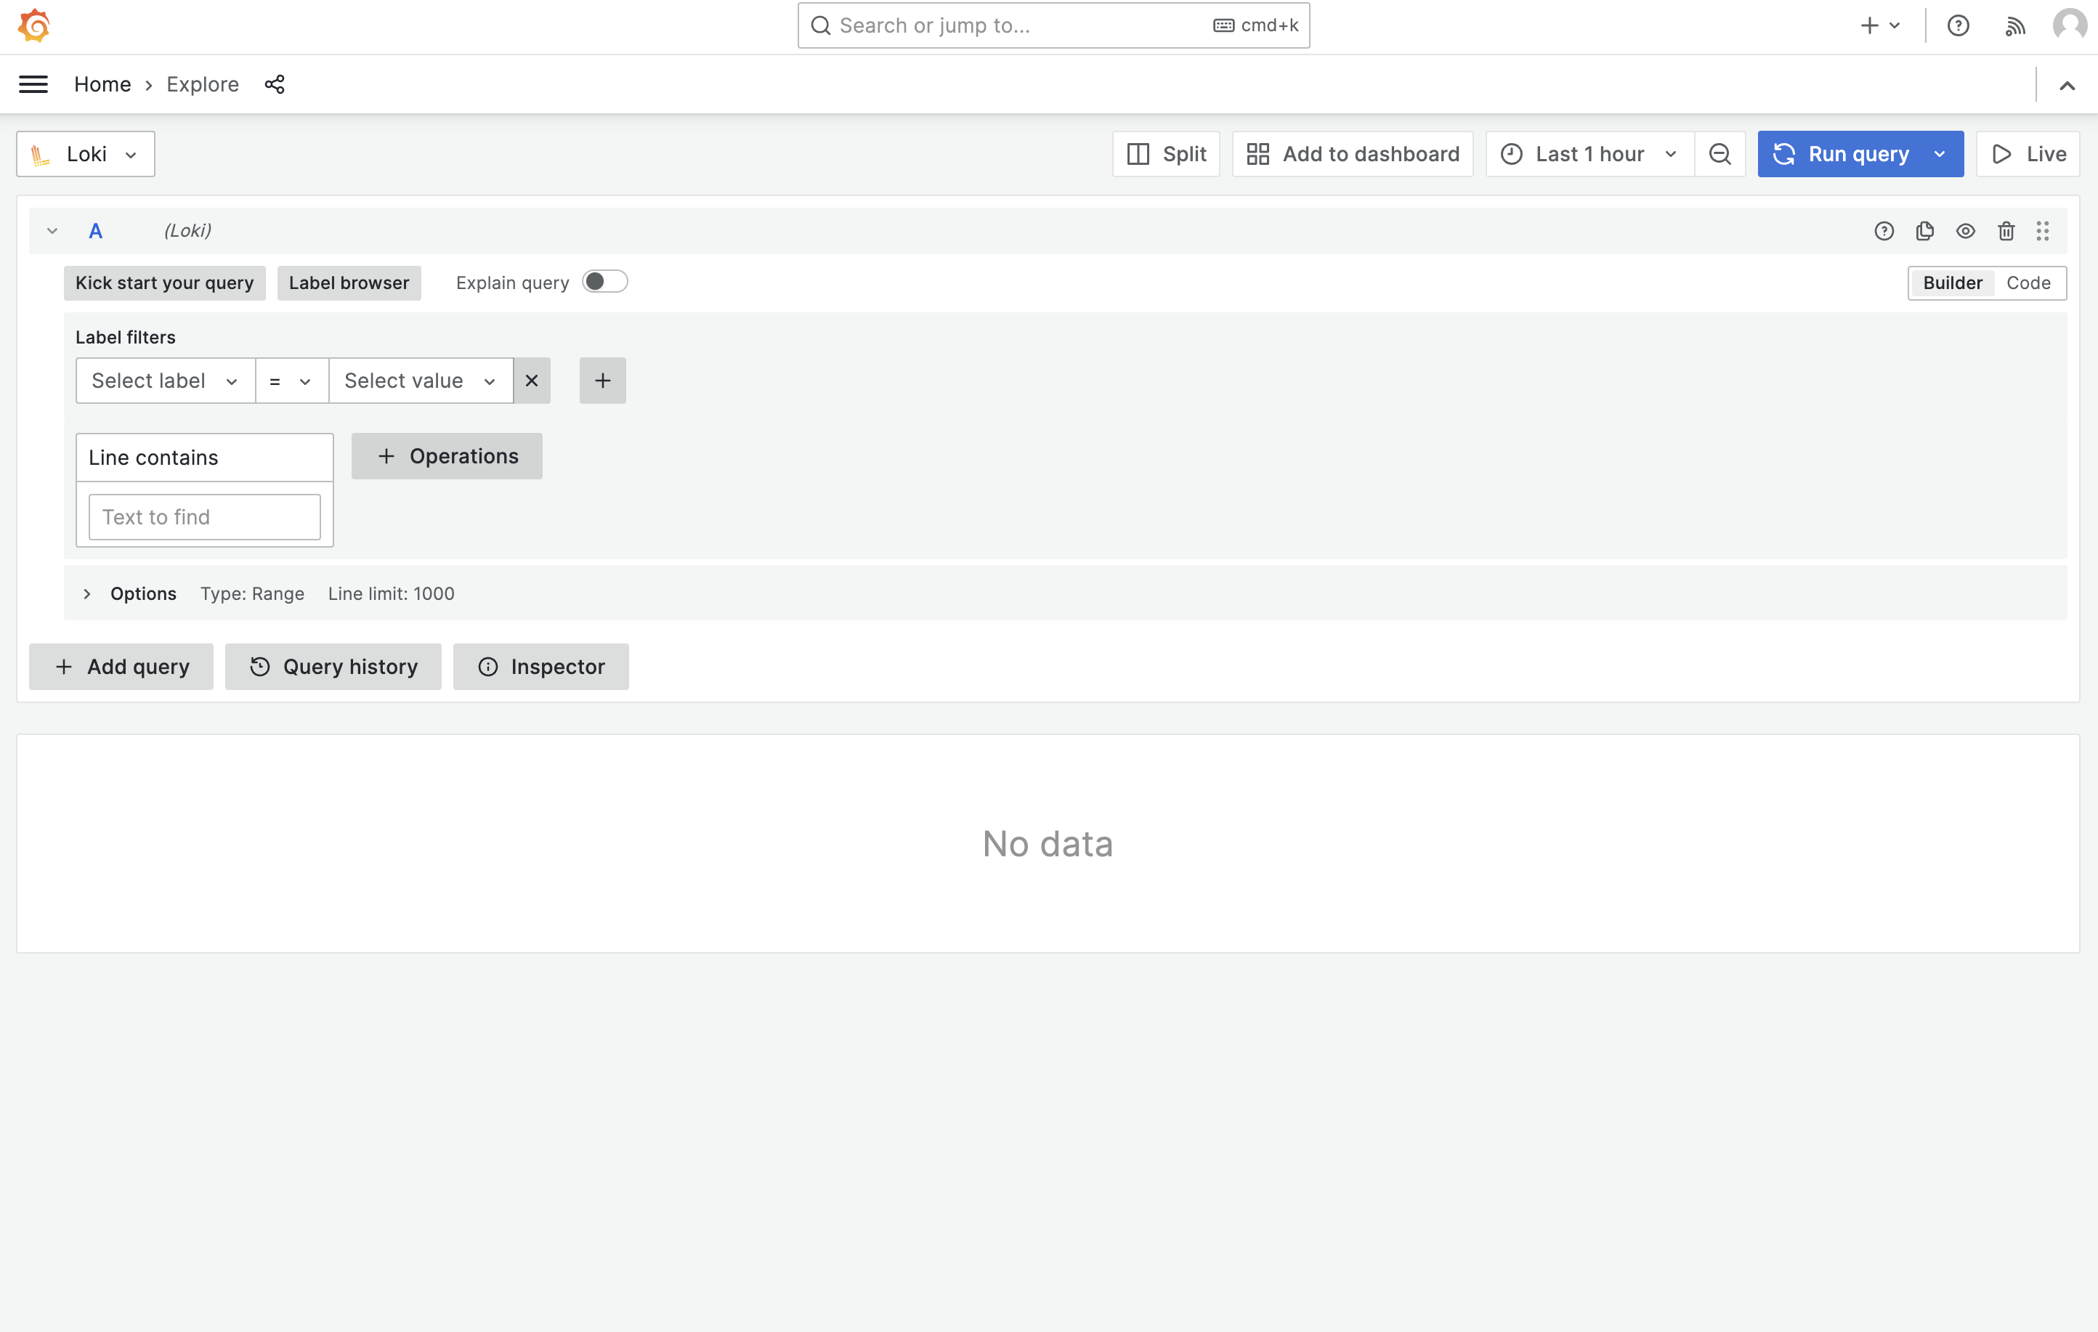
Task: Duplicate query A with copy icon
Action: pyautogui.click(x=1924, y=231)
